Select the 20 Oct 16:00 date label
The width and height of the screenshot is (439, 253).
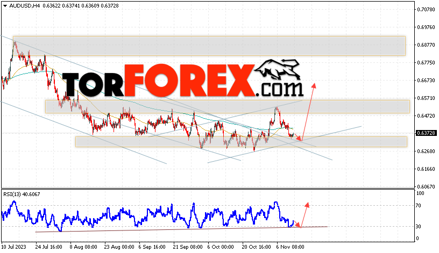(257, 247)
